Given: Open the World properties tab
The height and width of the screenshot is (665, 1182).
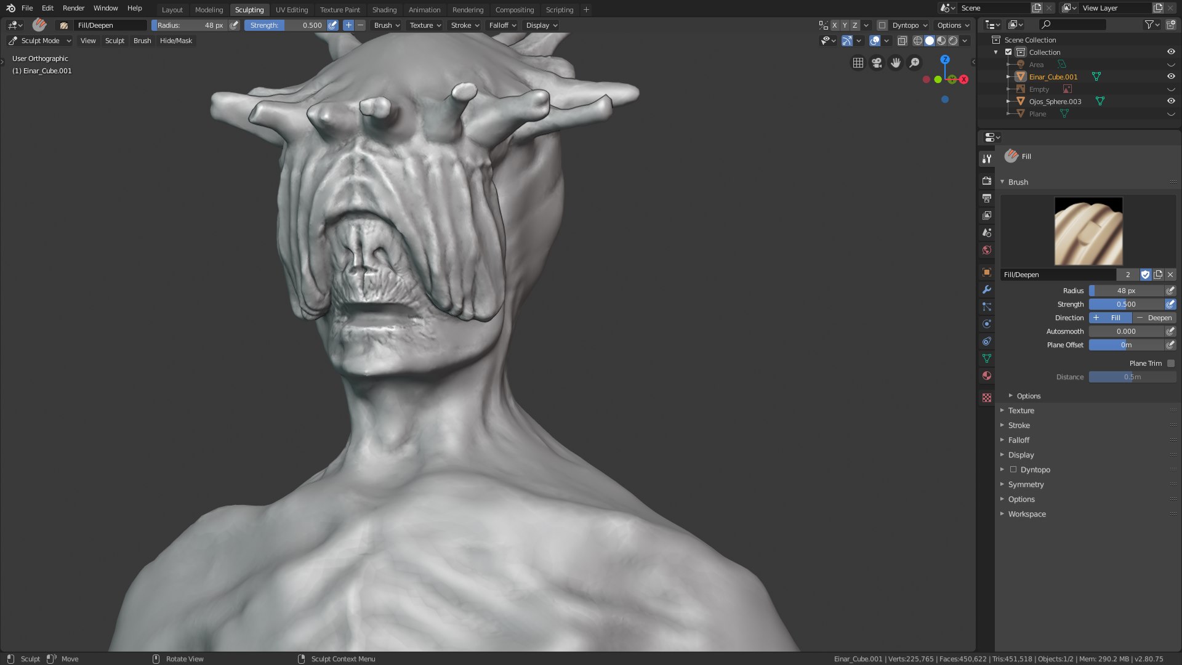Looking at the screenshot, I should tap(987, 250).
